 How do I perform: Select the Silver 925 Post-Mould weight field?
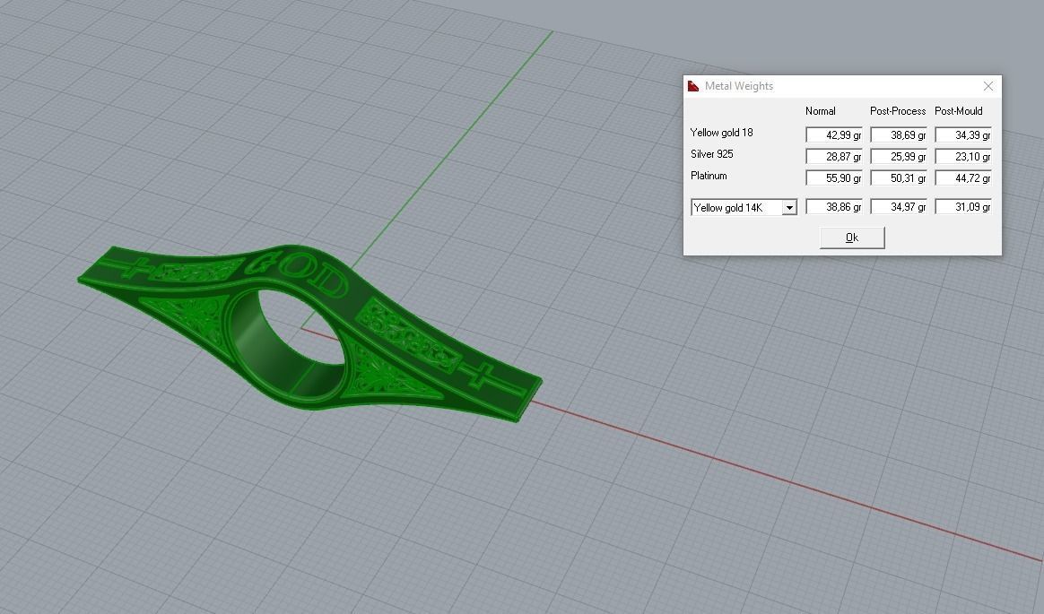click(962, 156)
